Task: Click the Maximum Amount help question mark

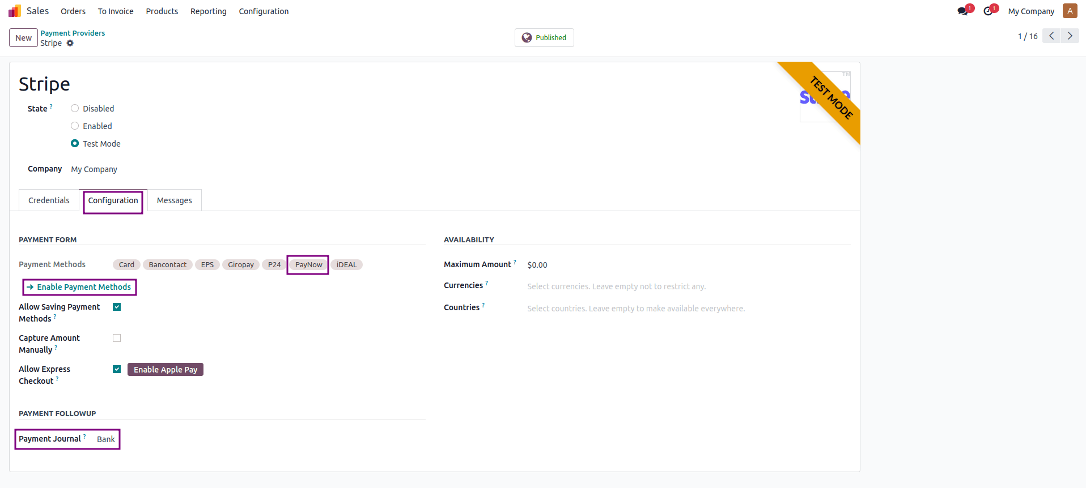Action: pos(515,262)
